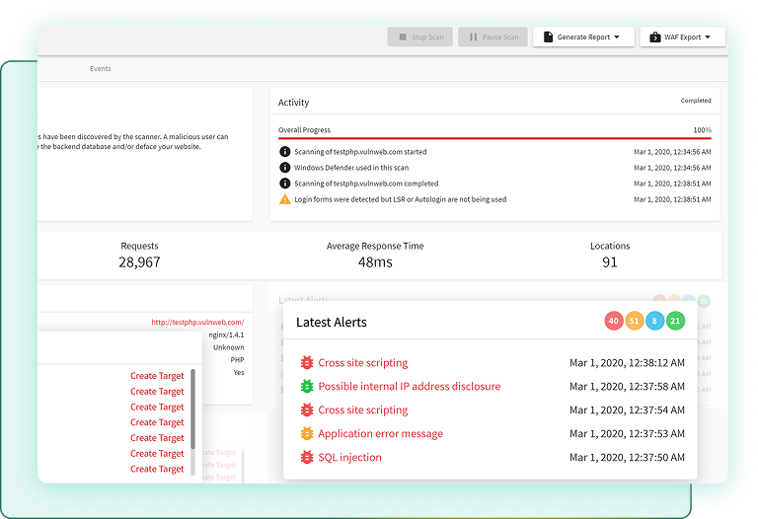Click the briefcase icon on WAF Export
Viewport: 758px width, 519px height.
coord(656,37)
